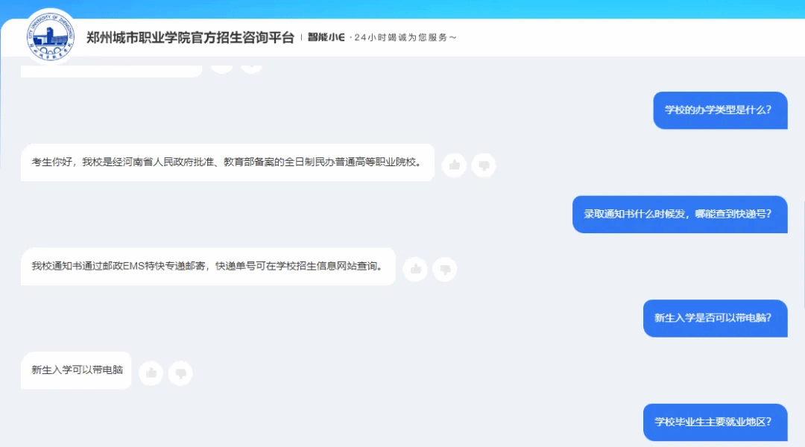Like the answer about 全日制民办普通高等职业院校
The width and height of the screenshot is (805, 447).
(454, 165)
